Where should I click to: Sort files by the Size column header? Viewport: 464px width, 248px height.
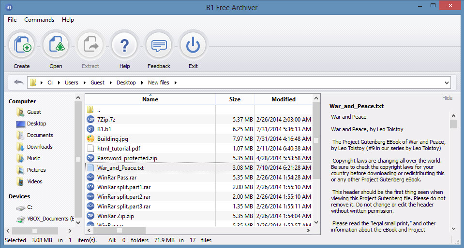pos(235,99)
